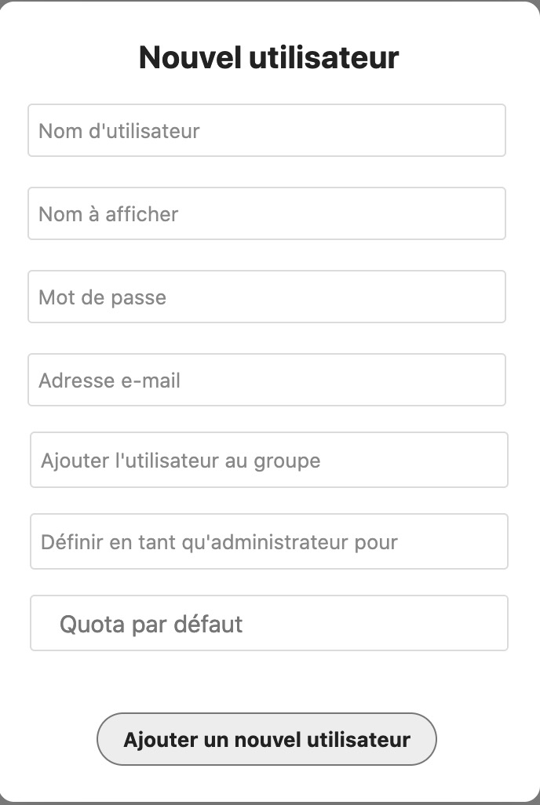The image size is (540, 805).
Task: Click inside the password entry box
Action: tap(267, 297)
